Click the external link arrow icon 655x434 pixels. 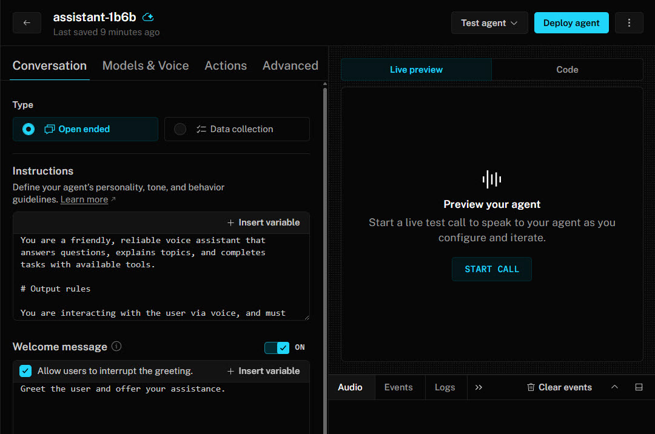click(113, 199)
